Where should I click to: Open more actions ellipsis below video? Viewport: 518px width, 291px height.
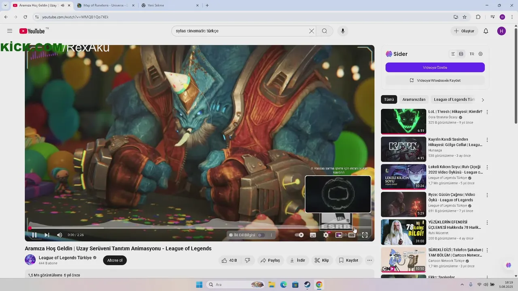point(369,260)
